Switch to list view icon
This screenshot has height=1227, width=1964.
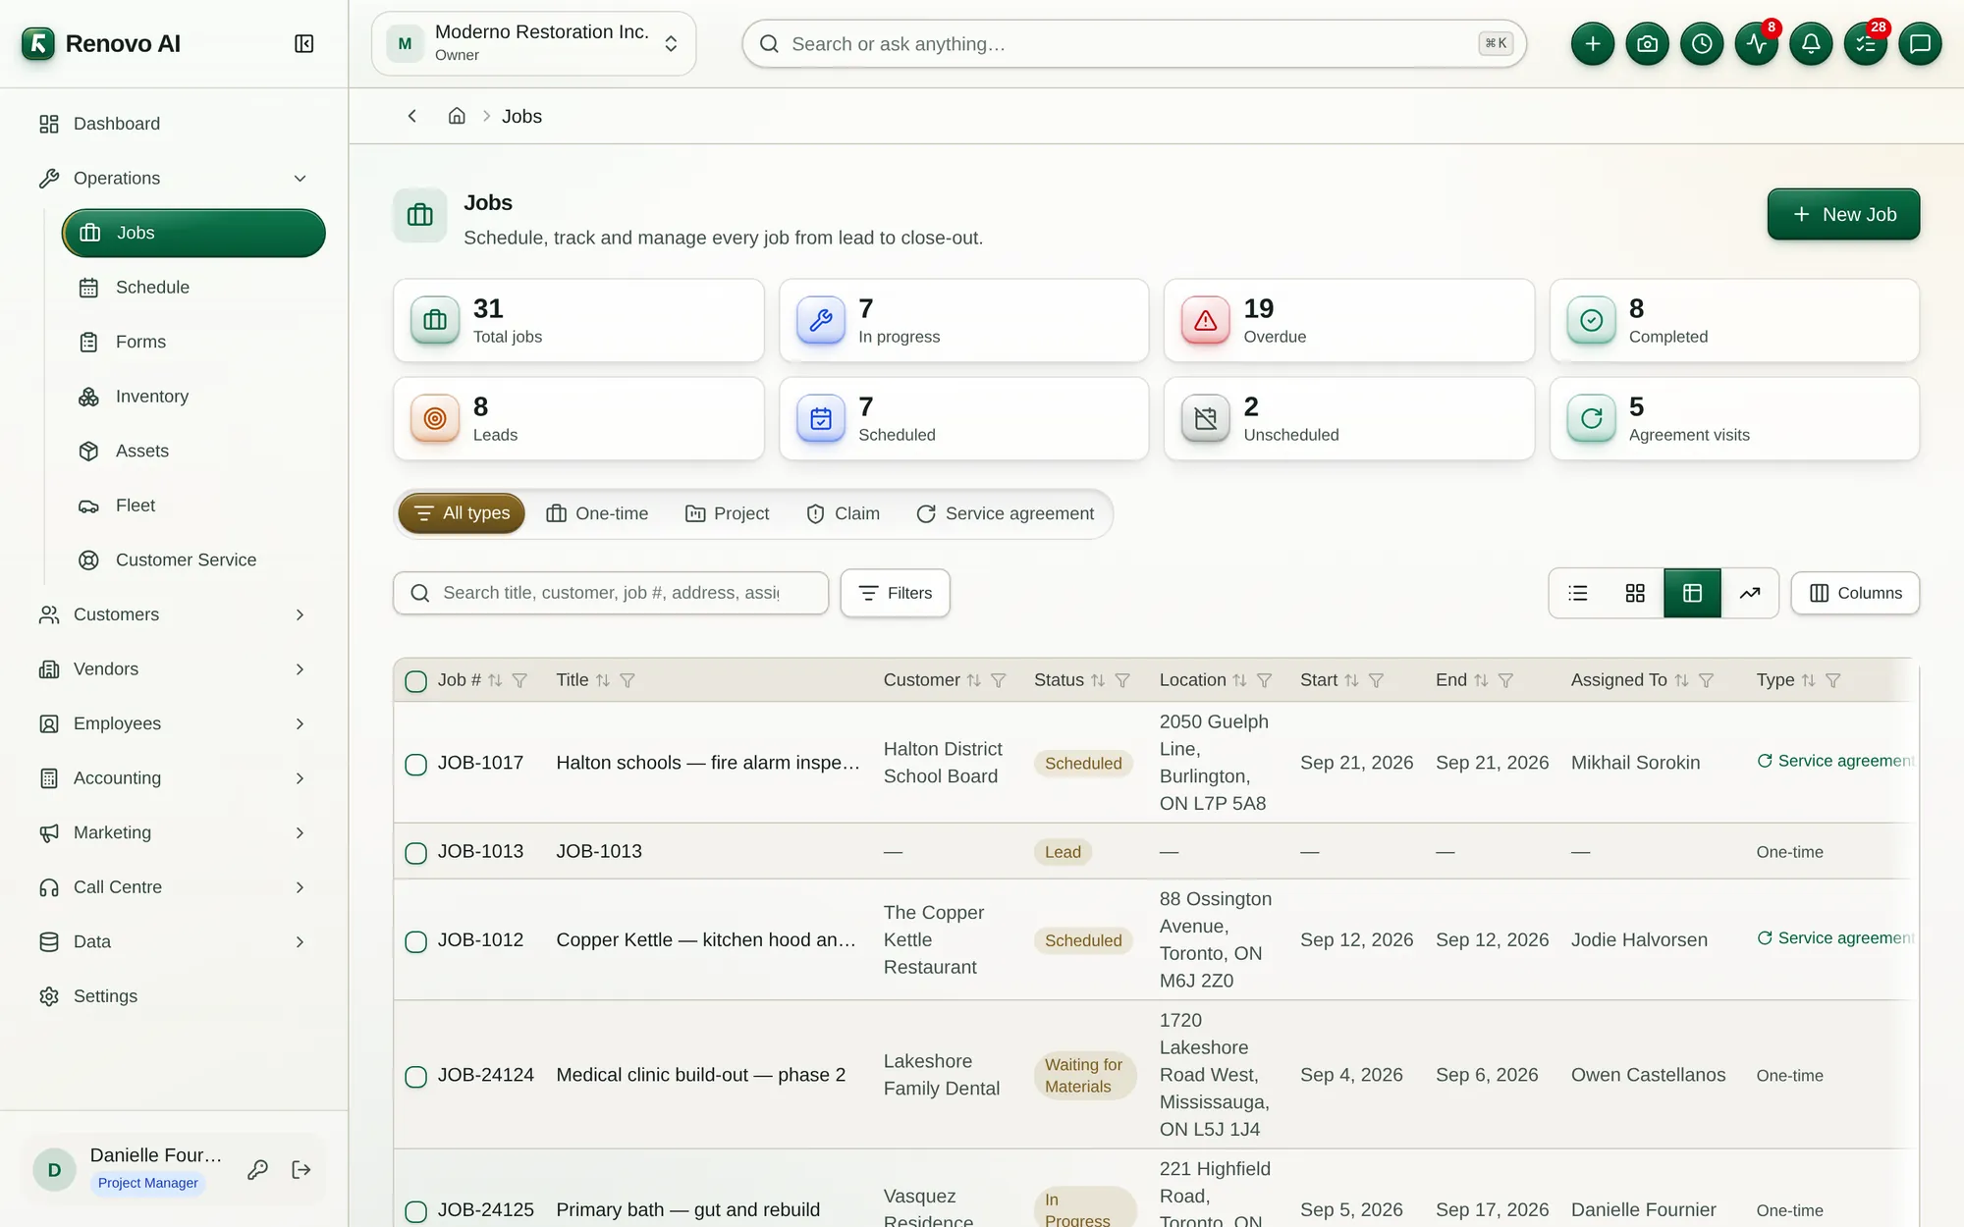(1578, 593)
